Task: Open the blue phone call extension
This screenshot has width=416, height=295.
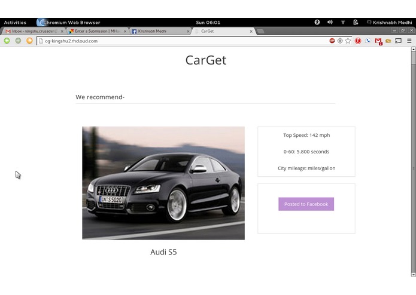Action: tap(368, 41)
